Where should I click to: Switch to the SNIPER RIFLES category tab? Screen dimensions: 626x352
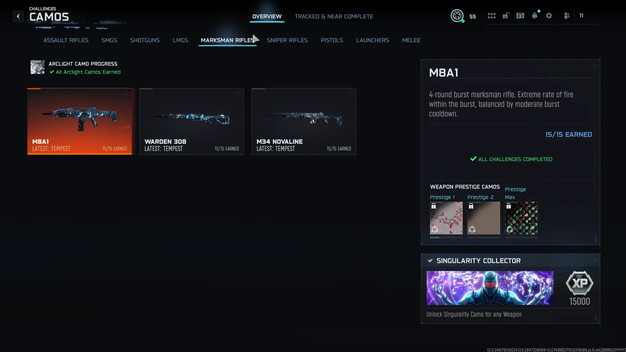(287, 40)
